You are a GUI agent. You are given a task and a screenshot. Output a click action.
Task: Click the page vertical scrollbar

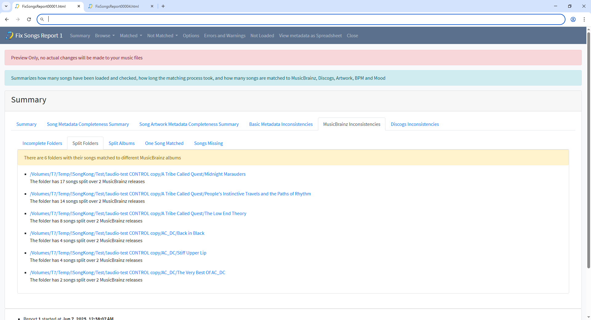(x=589, y=151)
